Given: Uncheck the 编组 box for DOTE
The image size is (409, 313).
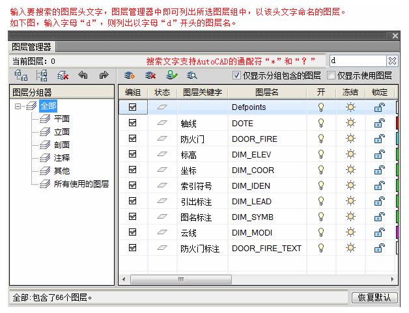Looking at the screenshot, I should pyautogui.click(x=132, y=123).
